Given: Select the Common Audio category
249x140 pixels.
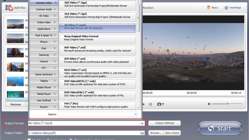Looking at the screenshot, I should click(44, 9).
